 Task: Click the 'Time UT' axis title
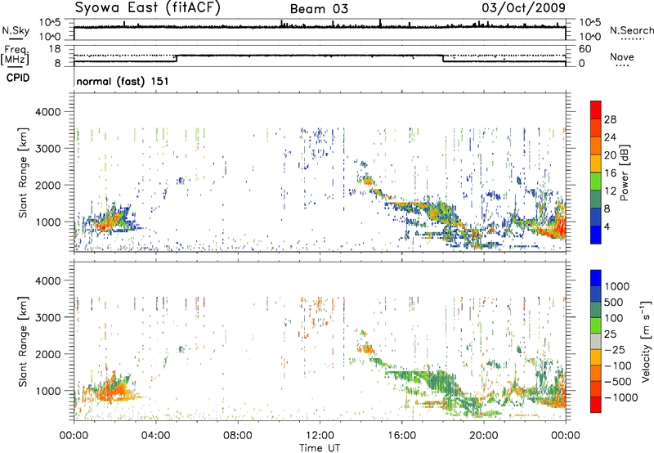tap(320, 448)
